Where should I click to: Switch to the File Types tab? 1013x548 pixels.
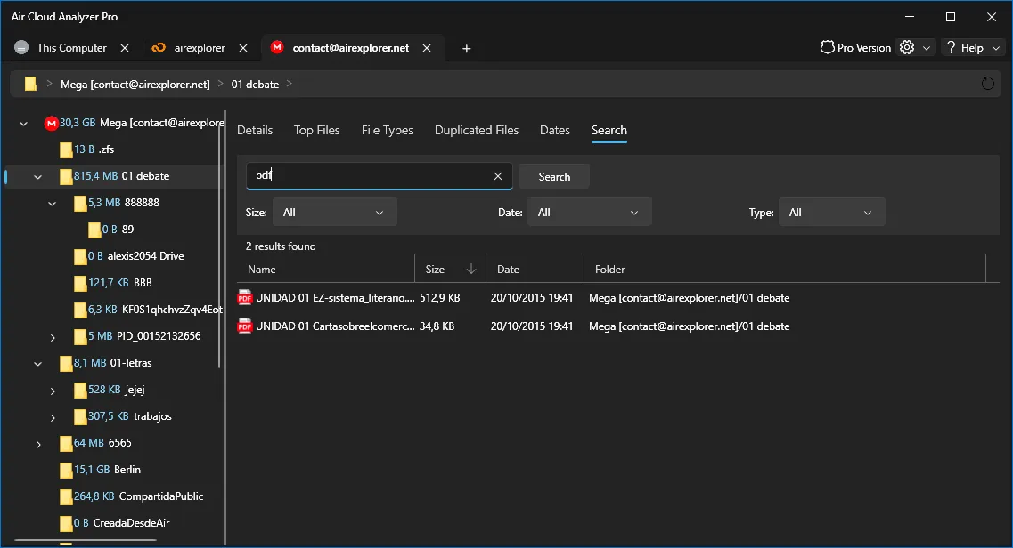click(387, 130)
